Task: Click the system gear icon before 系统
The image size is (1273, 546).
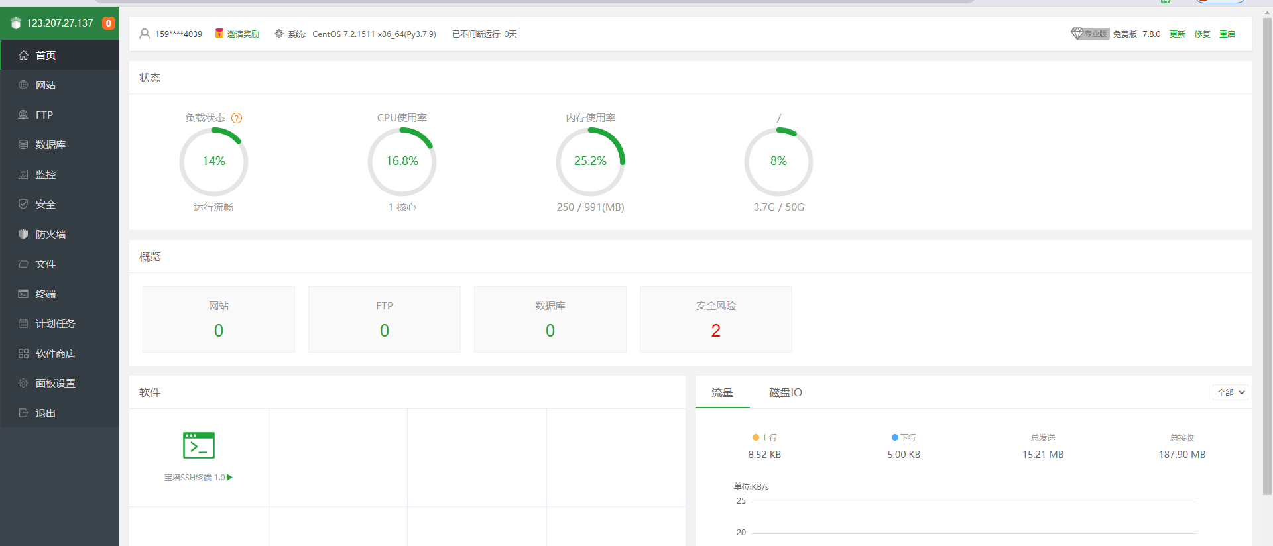Action: [x=279, y=34]
